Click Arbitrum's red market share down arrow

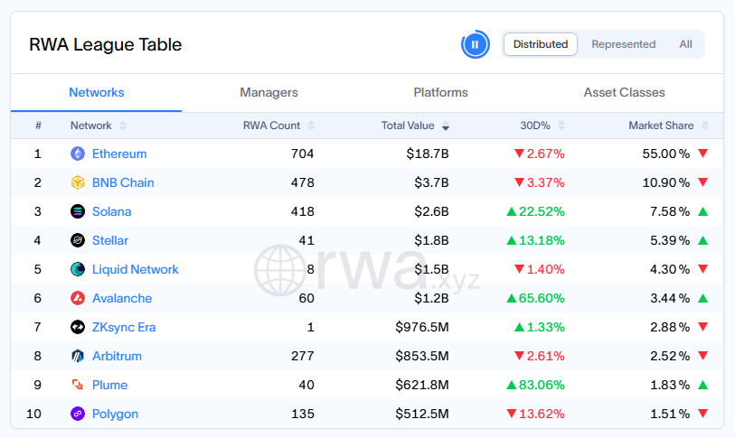[702, 356]
